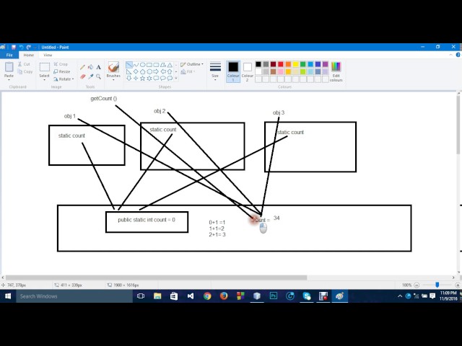Image resolution: width=462 pixels, height=346 pixels.
Task: Click the Brushes tool icon
Action: tap(113, 67)
